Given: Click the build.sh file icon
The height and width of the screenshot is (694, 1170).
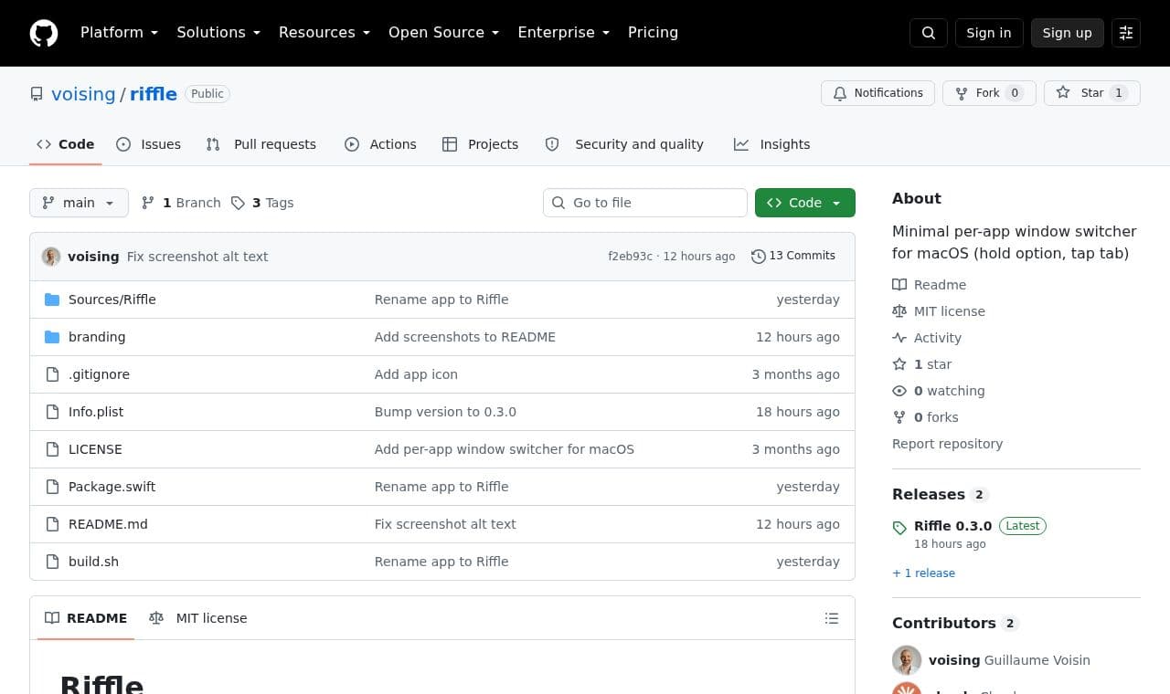Looking at the screenshot, I should tap(52, 562).
